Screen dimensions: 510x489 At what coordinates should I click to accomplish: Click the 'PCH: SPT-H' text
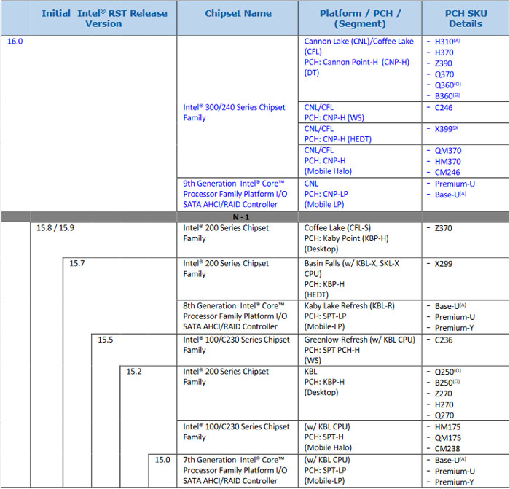click(323, 437)
